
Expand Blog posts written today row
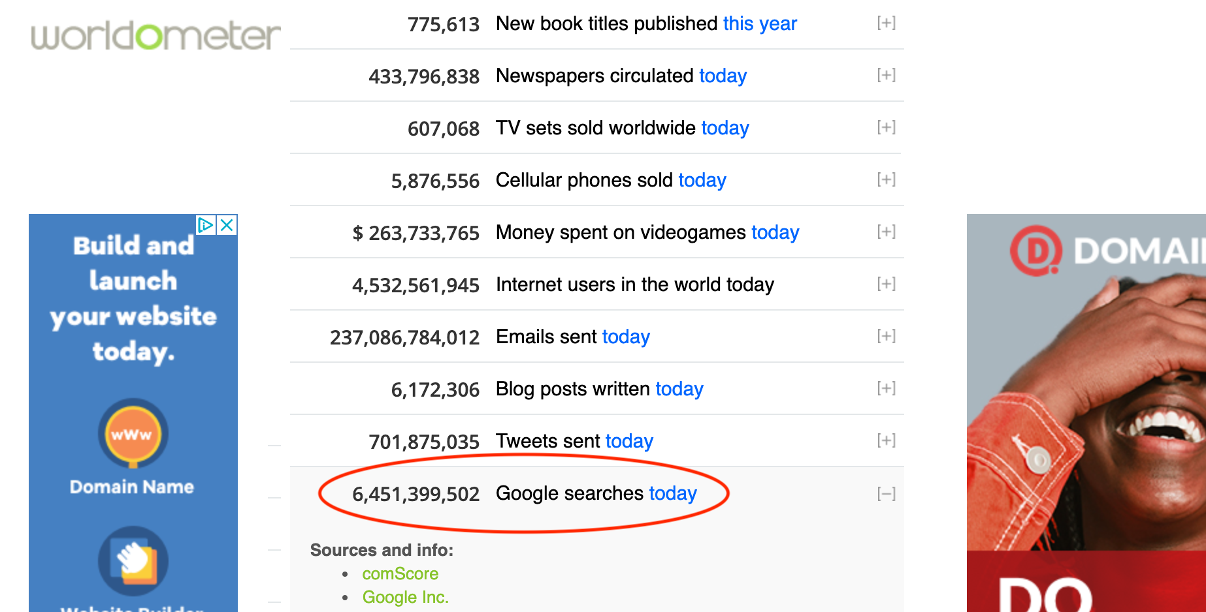pos(887,388)
